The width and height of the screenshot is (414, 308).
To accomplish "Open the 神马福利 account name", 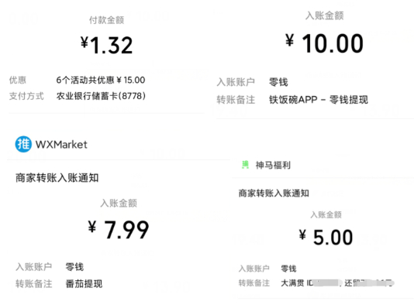I will click(273, 165).
